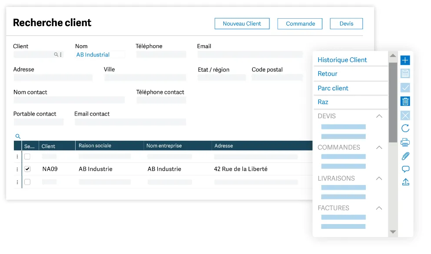Check the last row's empty checkbox
431x254 pixels.
coord(27,182)
